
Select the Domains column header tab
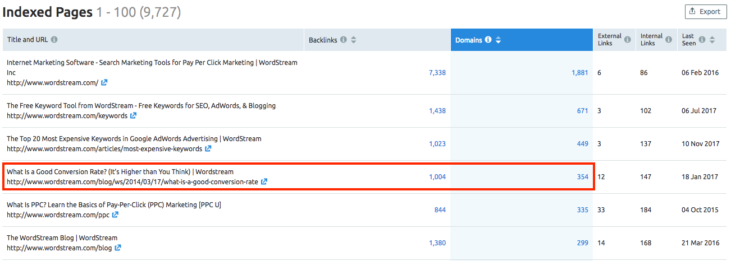click(468, 40)
